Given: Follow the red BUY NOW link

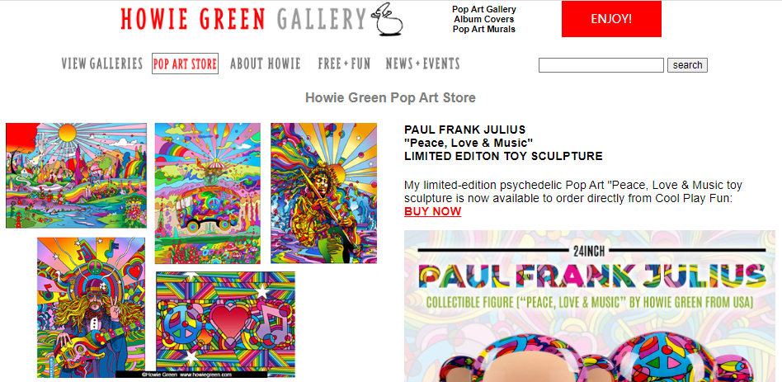Looking at the screenshot, I should click(x=432, y=211).
